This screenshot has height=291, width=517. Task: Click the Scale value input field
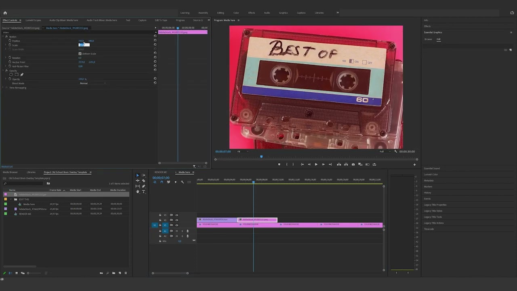[x=84, y=45]
